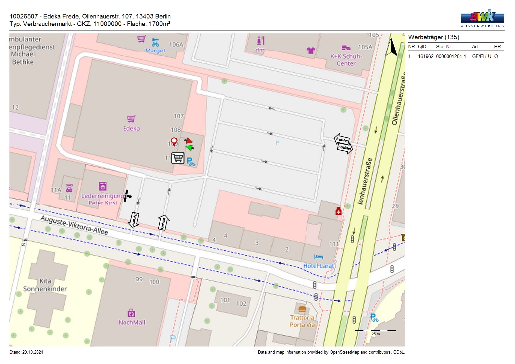Click the north arrow compass
The height and width of the screenshot is (364, 515).
click(x=392, y=47)
